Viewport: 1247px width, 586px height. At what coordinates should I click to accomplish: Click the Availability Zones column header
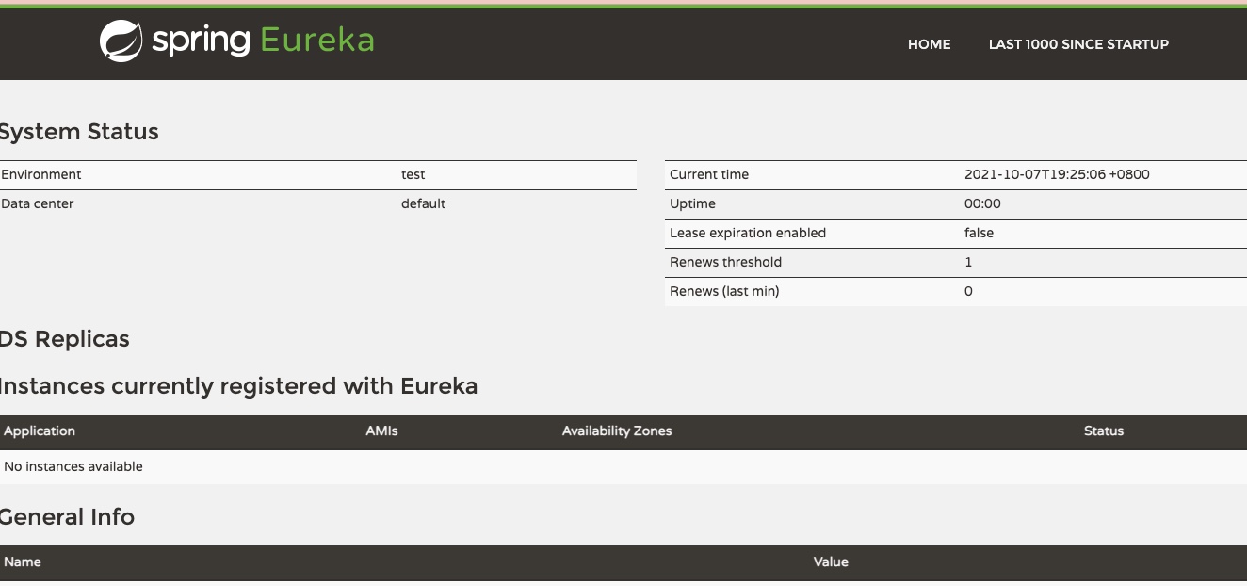(x=617, y=431)
